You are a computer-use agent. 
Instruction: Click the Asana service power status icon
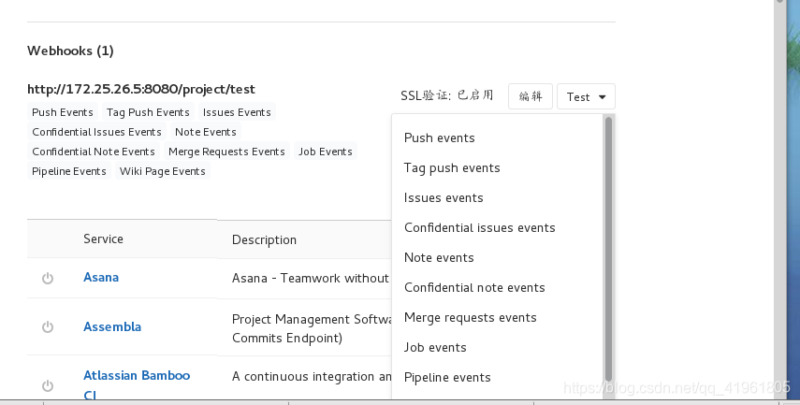click(x=47, y=278)
